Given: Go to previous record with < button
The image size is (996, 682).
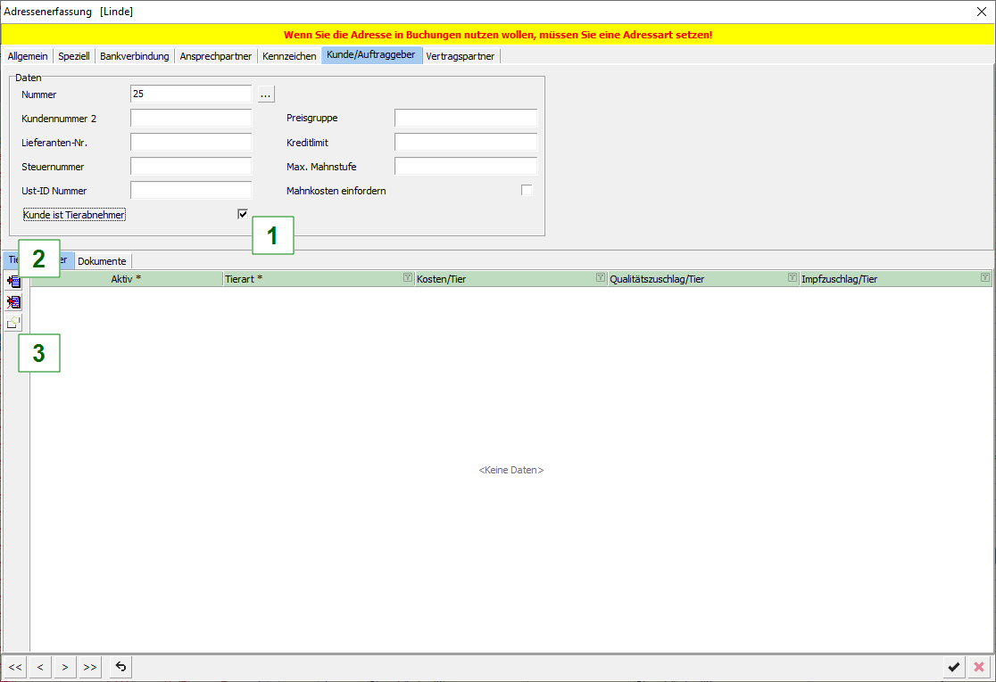Looking at the screenshot, I should (40, 666).
